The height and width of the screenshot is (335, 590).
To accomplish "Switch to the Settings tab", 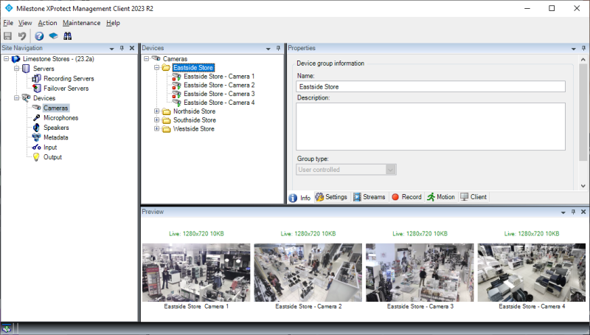I will tap(331, 197).
